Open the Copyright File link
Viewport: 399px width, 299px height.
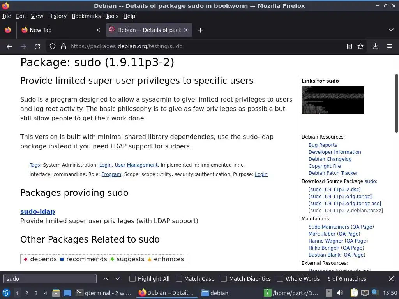point(325,166)
